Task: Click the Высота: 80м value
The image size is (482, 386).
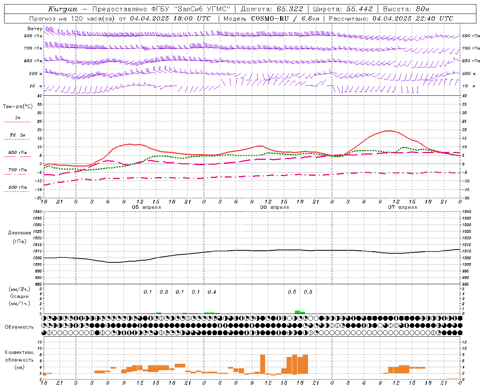Action: 406,9
